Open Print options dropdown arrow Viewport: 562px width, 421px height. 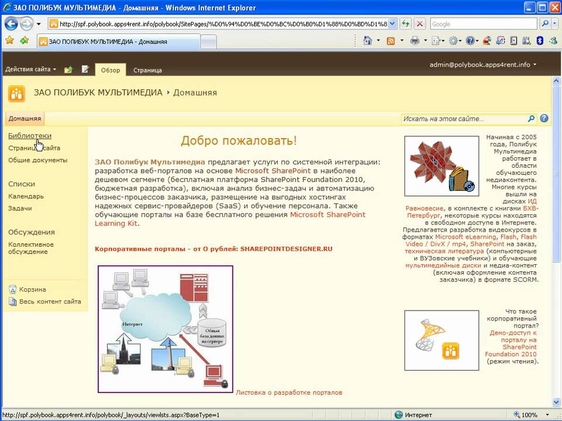tap(426, 40)
